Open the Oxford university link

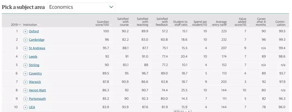click(34, 31)
